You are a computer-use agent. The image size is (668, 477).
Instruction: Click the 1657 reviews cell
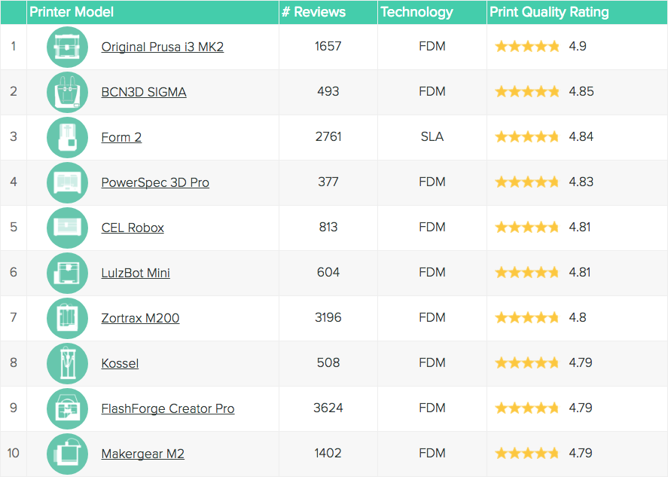[328, 46]
